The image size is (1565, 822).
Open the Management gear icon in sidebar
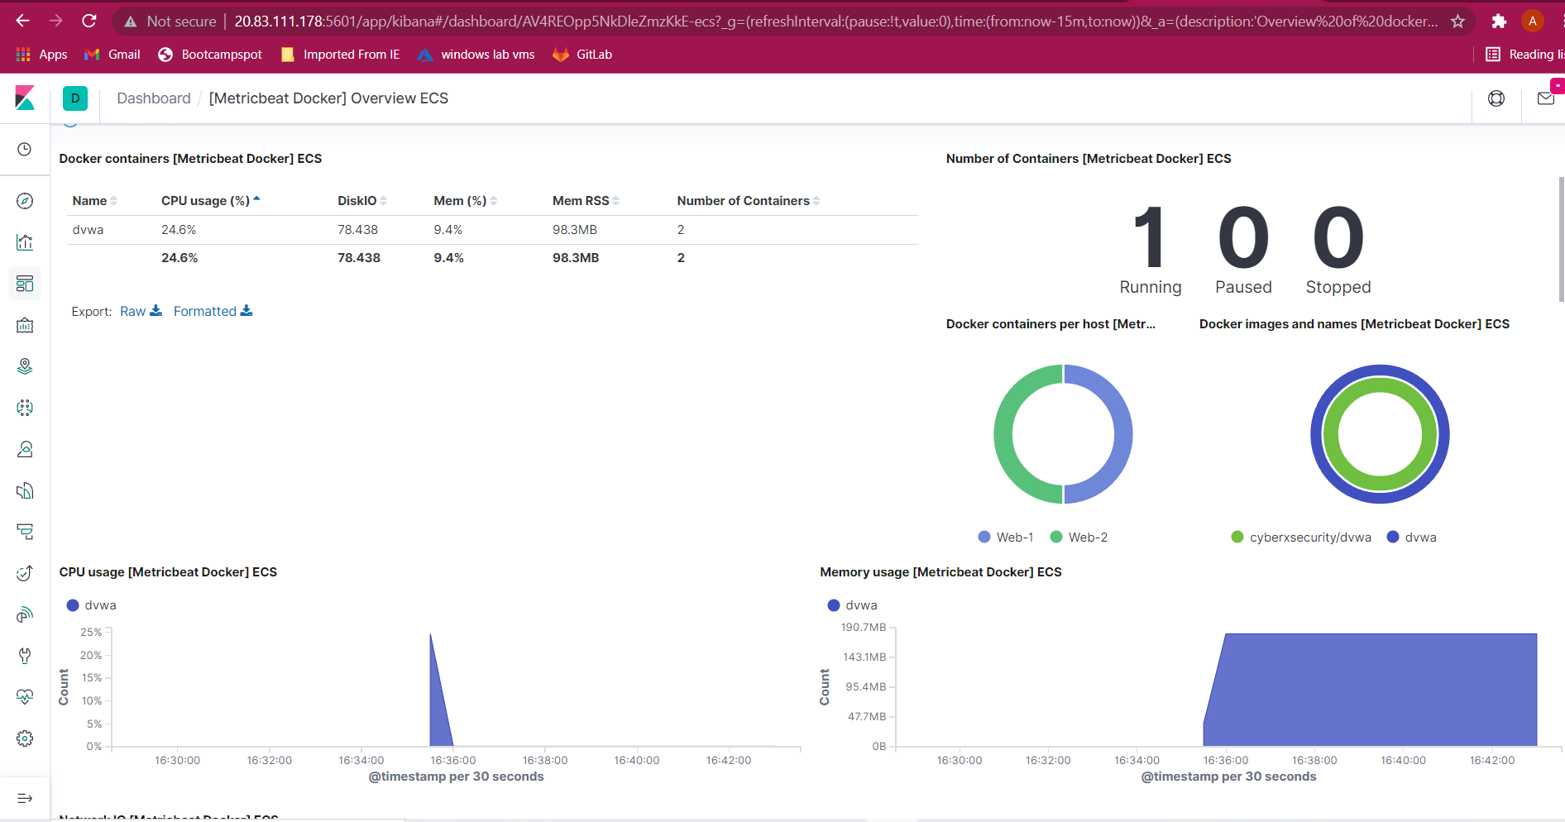point(25,738)
